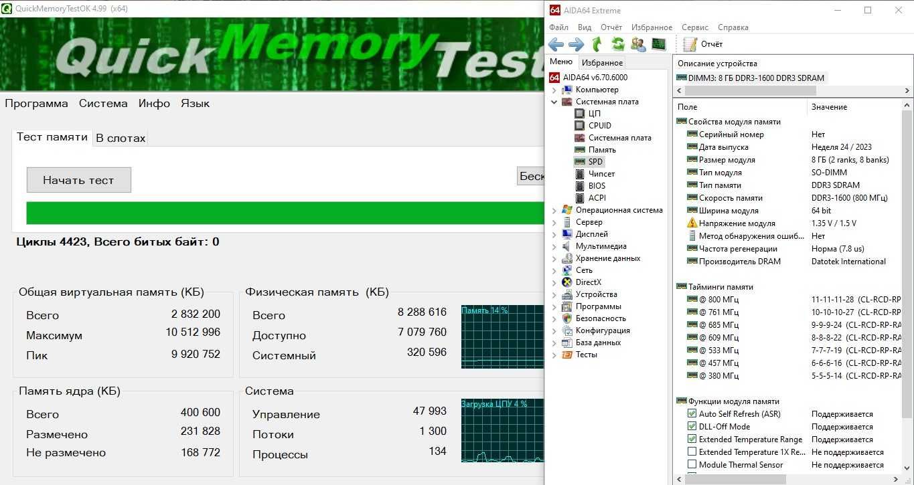Select the Чипсет chip icon in tree

pos(580,174)
